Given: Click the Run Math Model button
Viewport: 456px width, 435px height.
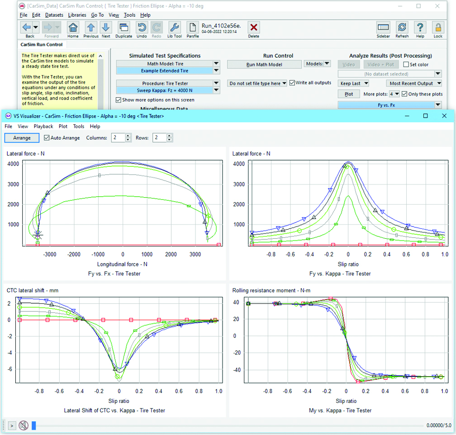Looking at the screenshot, I should pos(264,65).
